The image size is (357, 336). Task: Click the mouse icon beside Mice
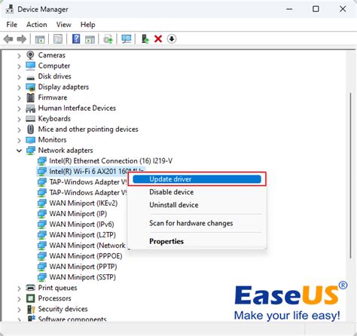click(x=30, y=130)
